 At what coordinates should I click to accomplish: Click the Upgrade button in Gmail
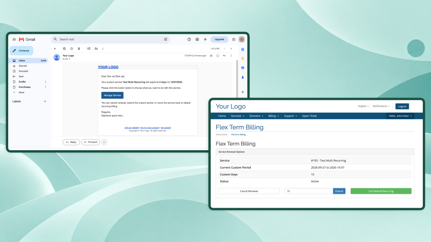pos(219,39)
